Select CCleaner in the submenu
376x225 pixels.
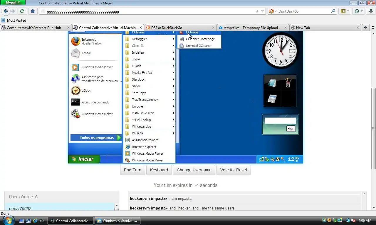coord(199,33)
